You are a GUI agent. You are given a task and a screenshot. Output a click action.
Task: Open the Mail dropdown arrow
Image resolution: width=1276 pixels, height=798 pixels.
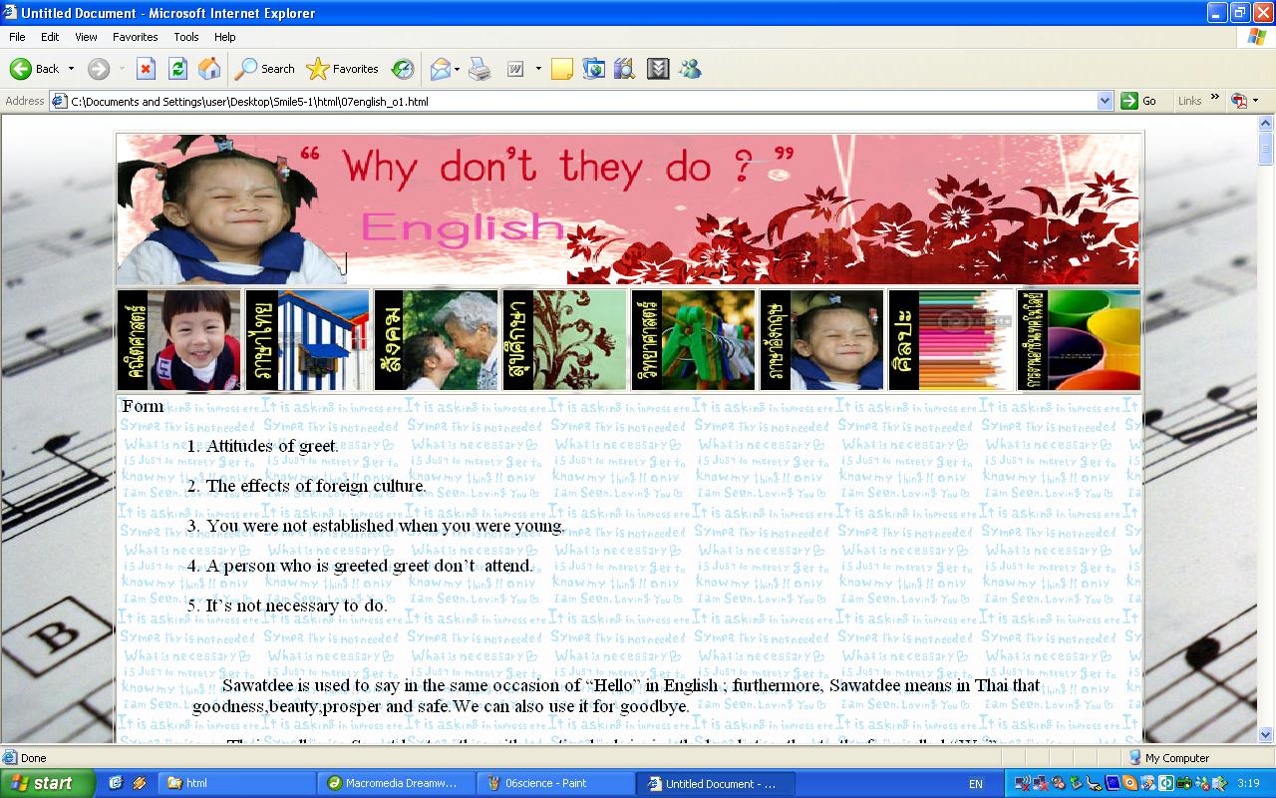458,69
